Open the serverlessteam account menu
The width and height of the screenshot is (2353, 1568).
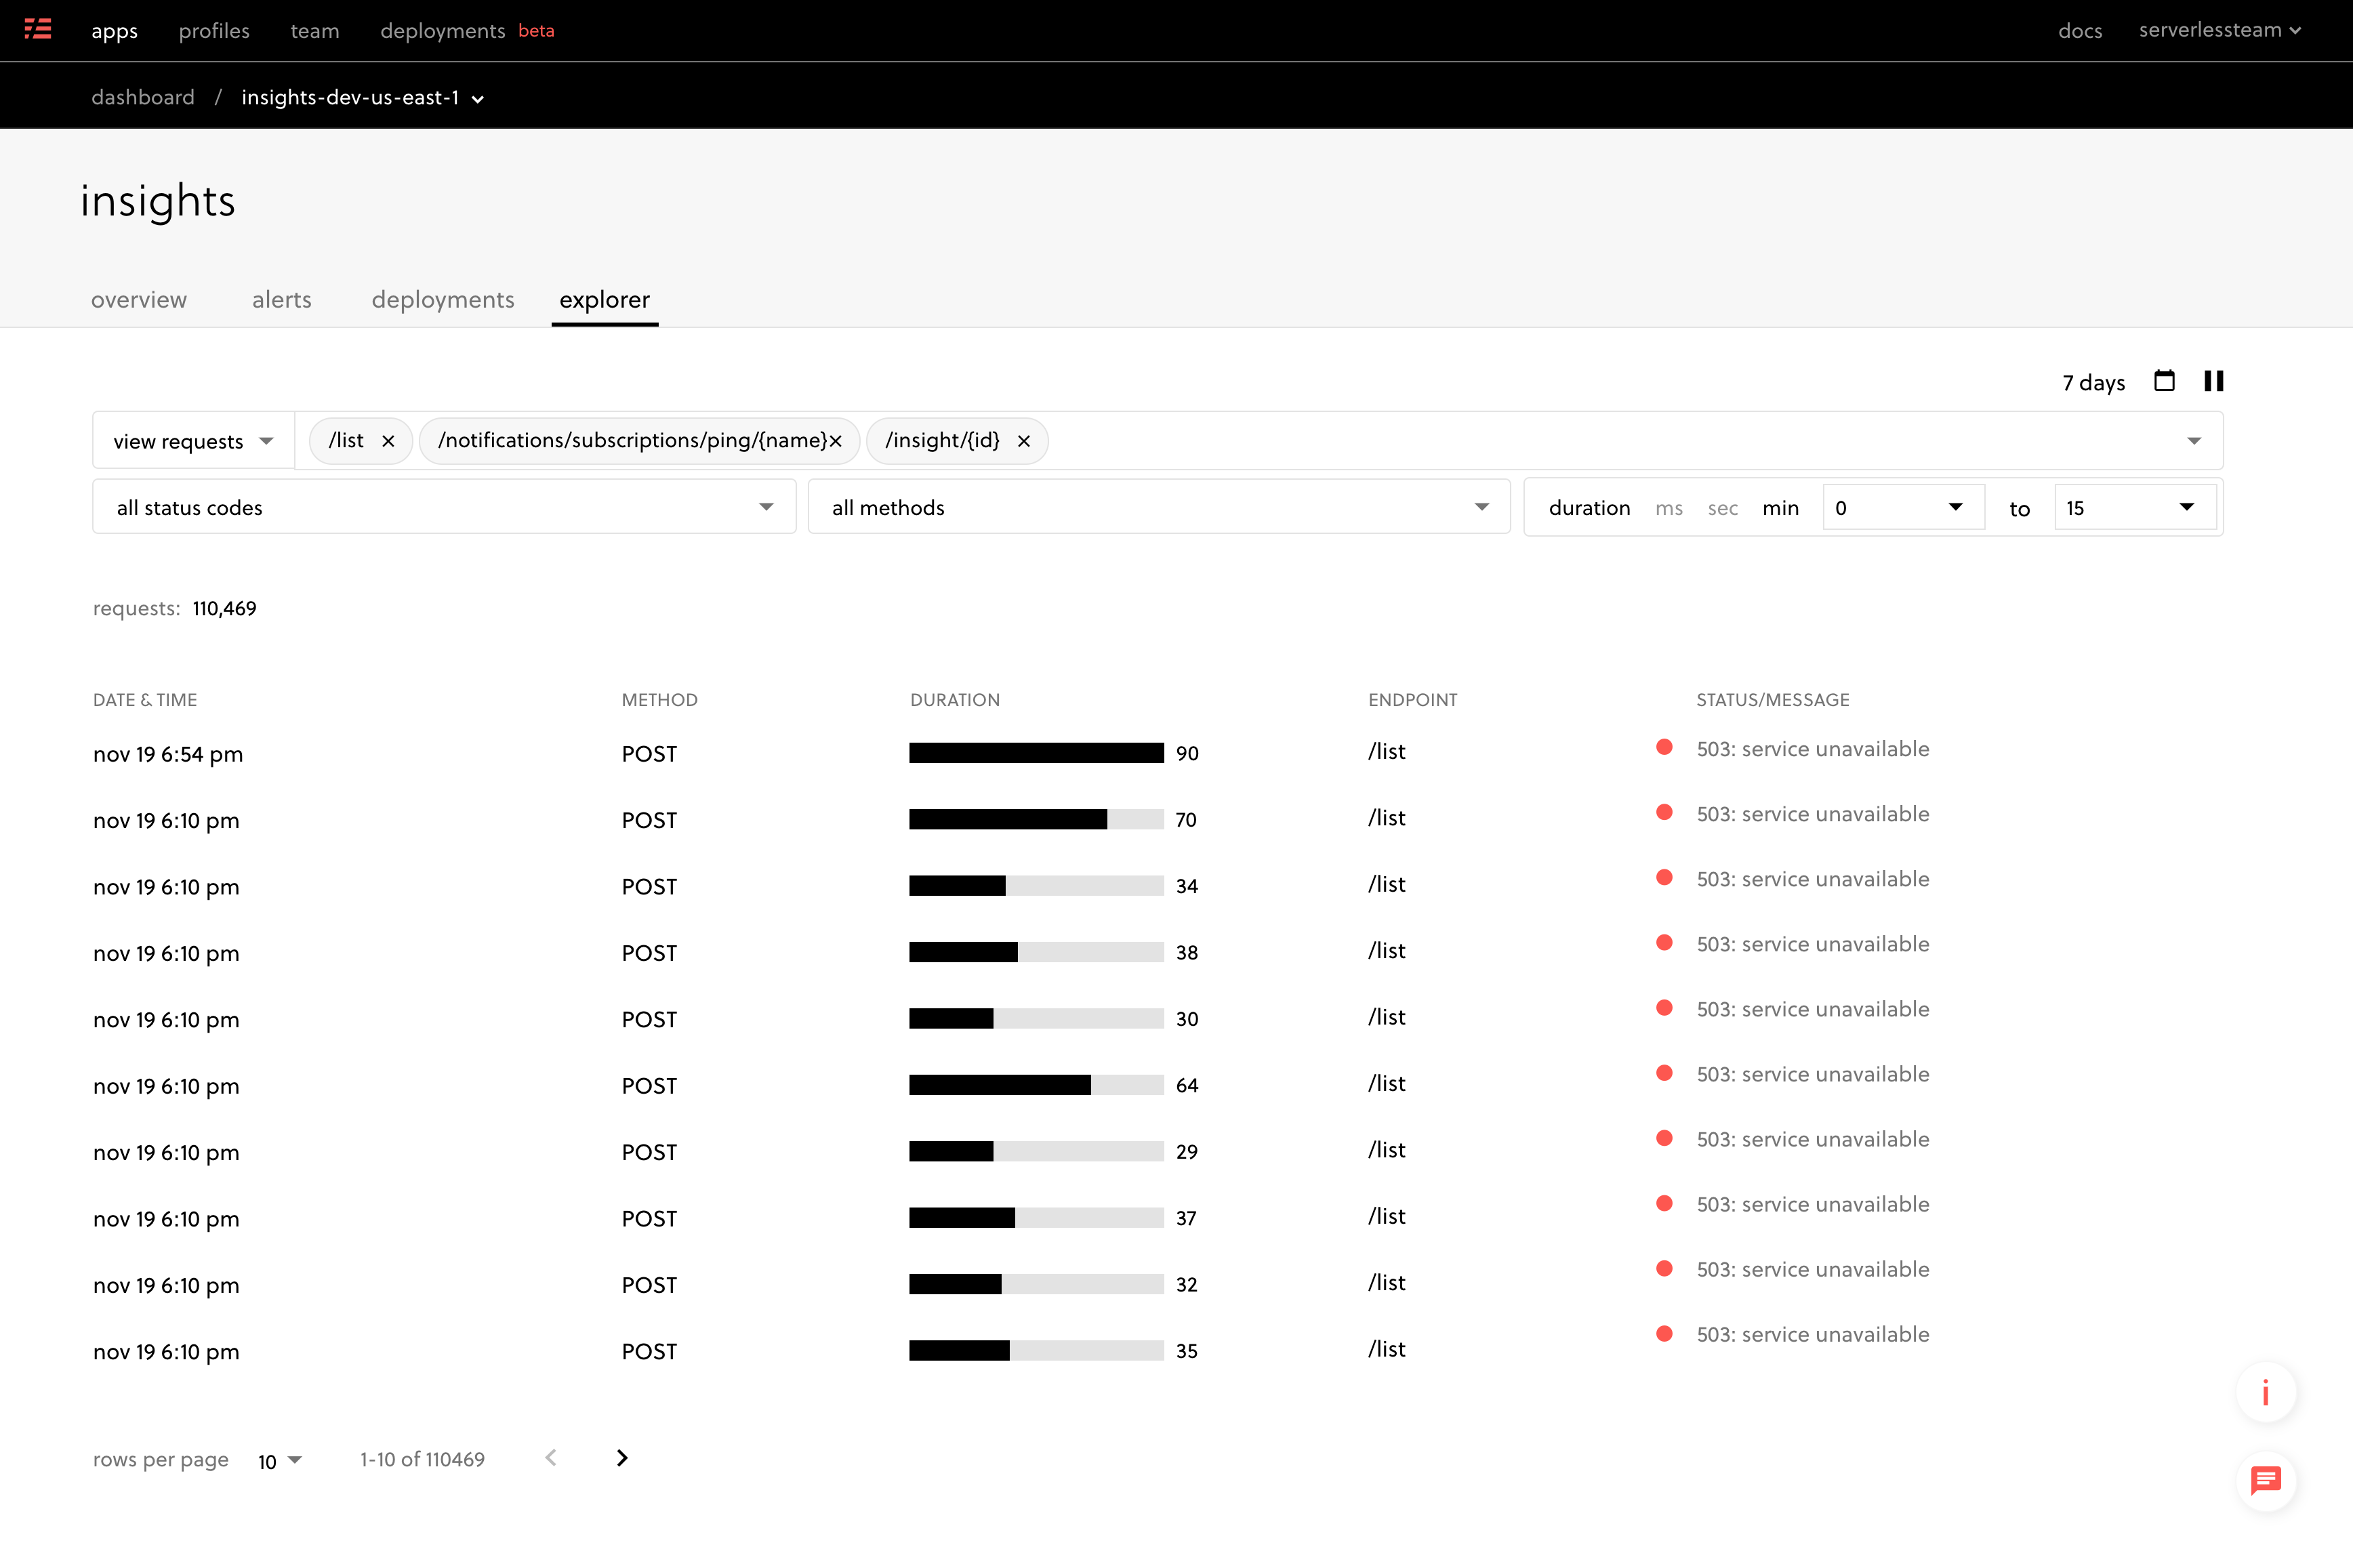coord(2219,30)
